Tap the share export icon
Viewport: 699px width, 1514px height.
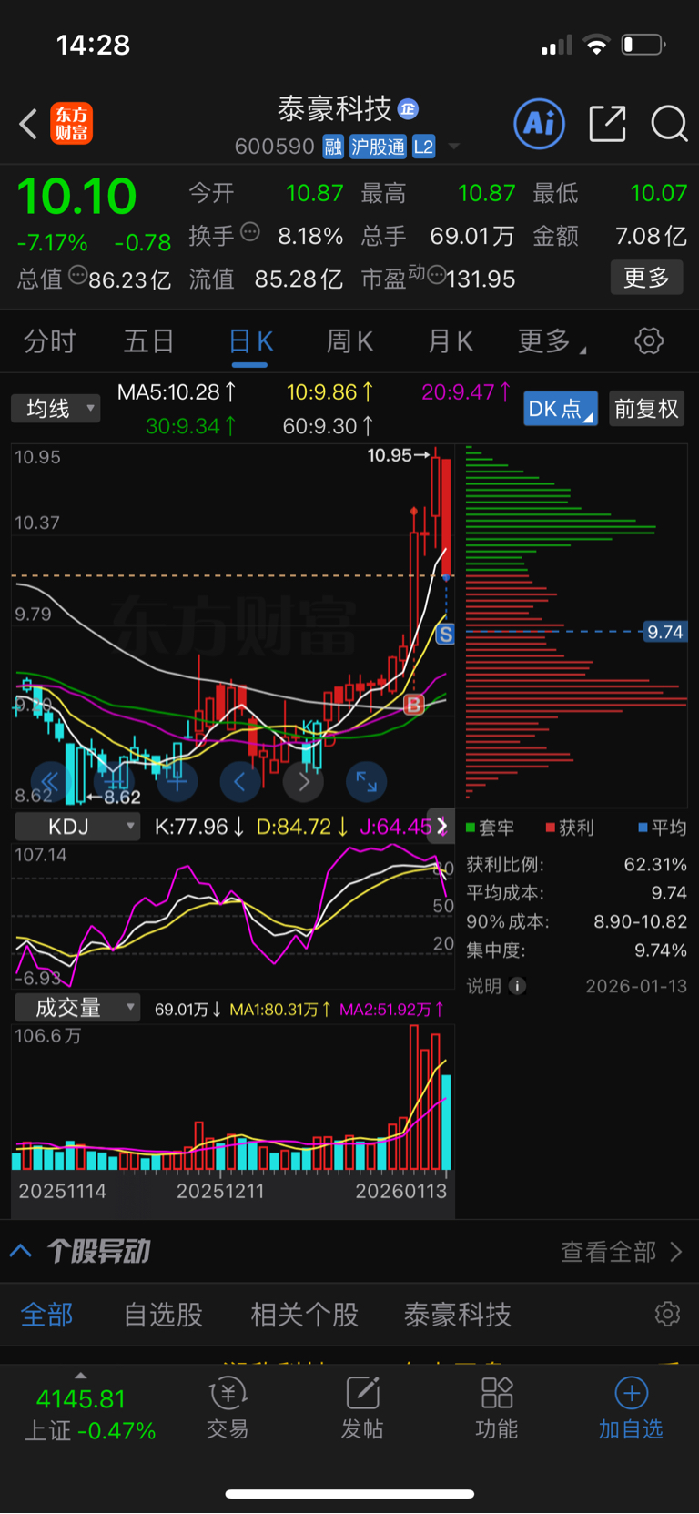click(x=607, y=124)
